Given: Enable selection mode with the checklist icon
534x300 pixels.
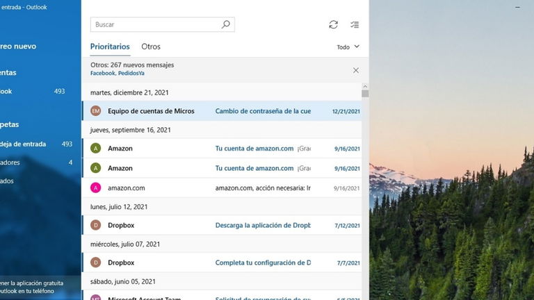Looking at the screenshot, I should tap(355, 24).
